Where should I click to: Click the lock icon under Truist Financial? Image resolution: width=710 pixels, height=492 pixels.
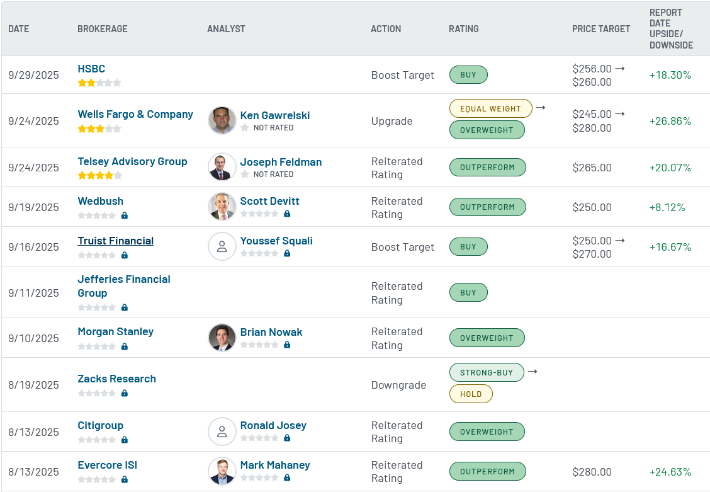point(125,256)
